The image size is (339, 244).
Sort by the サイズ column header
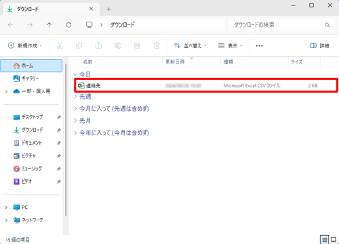click(296, 62)
